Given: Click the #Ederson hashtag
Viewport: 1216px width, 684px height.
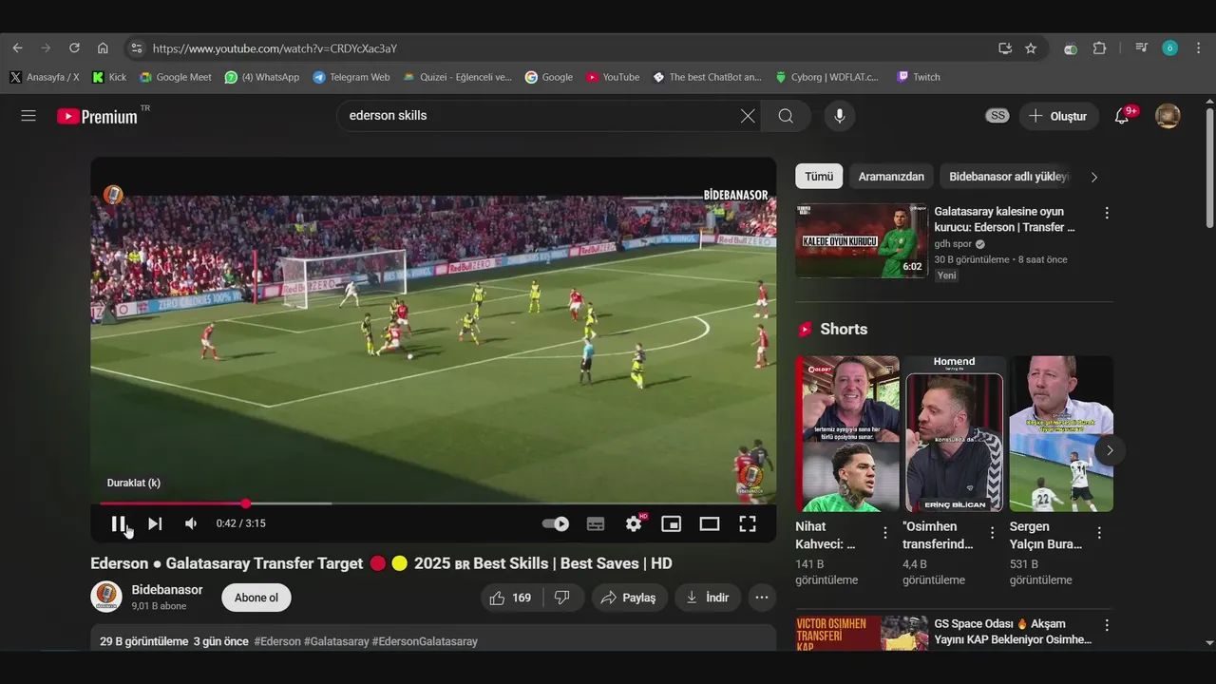Looking at the screenshot, I should [277, 641].
